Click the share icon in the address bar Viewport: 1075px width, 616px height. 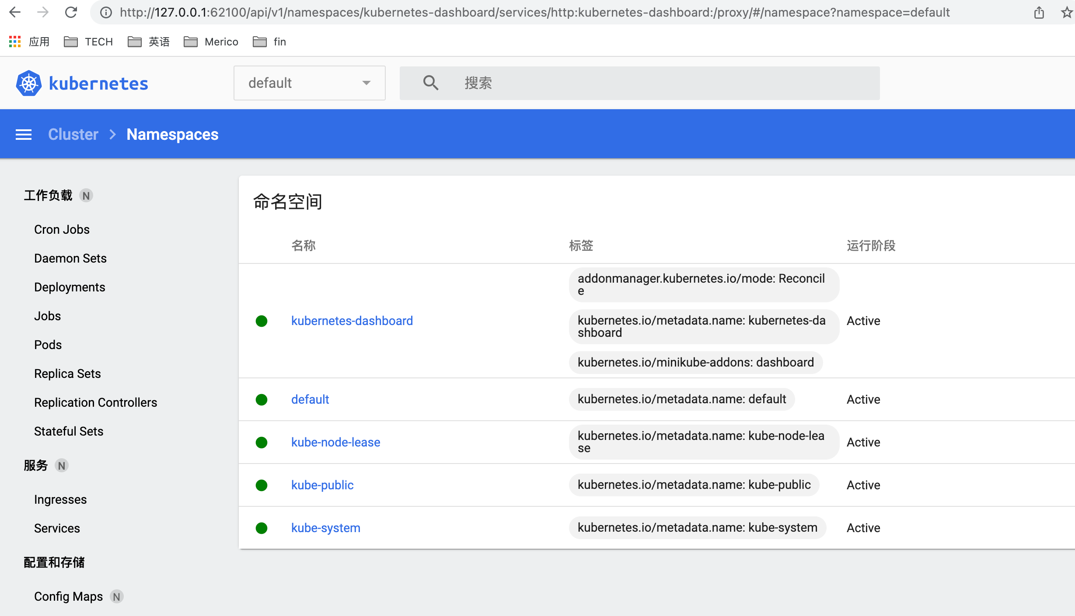click(x=1039, y=12)
